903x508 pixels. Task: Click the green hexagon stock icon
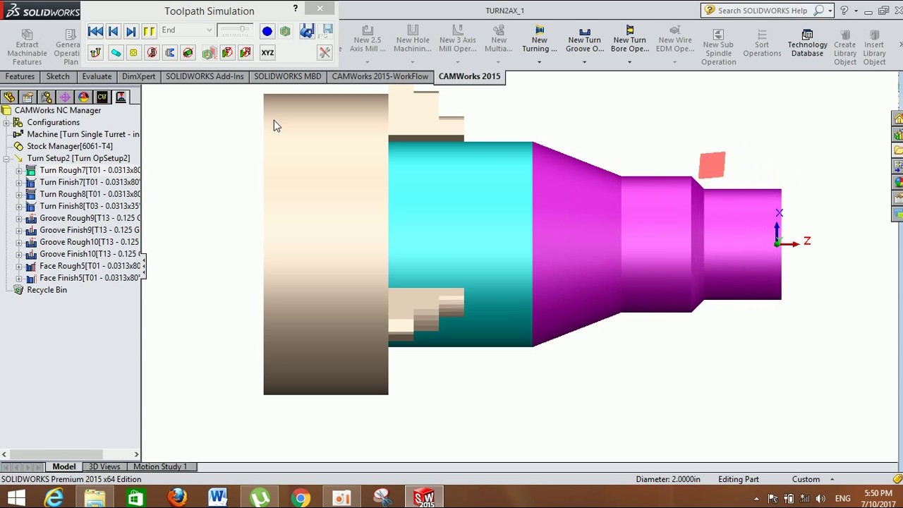click(x=285, y=31)
